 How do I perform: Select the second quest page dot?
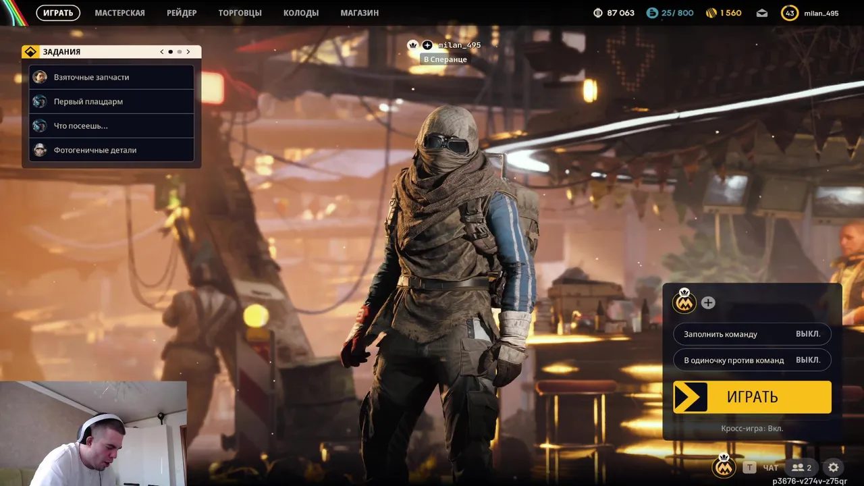point(179,52)
